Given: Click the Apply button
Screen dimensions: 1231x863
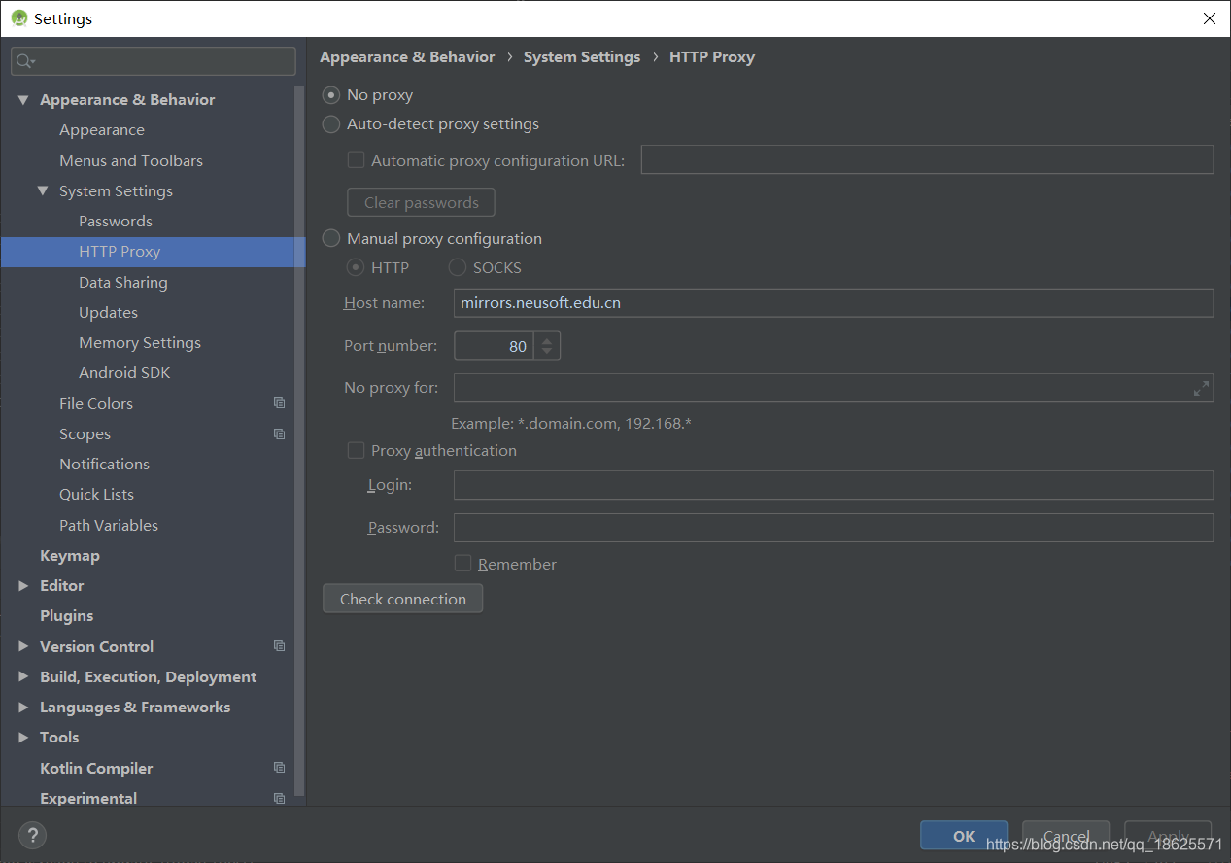Looking at the screenshot, I should coord(1168,836).
